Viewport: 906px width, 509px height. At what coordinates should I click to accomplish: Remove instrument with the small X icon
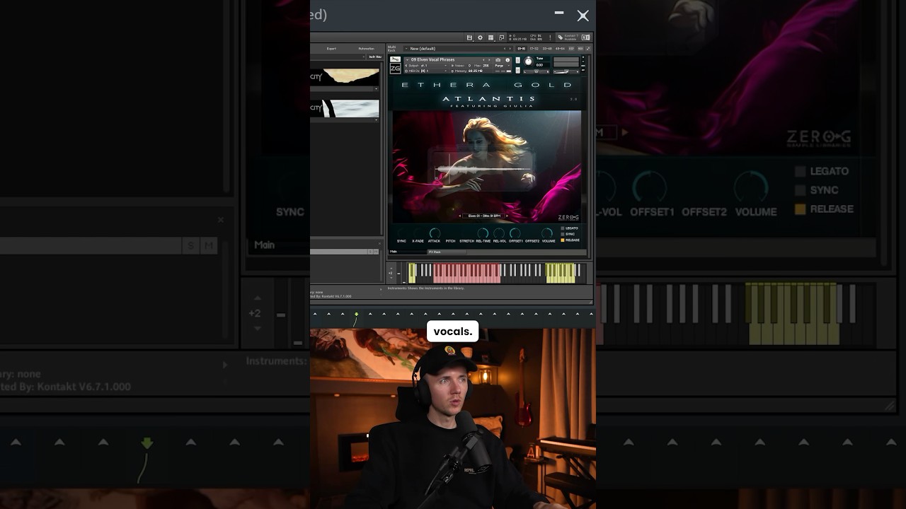[x=583, y=57]
